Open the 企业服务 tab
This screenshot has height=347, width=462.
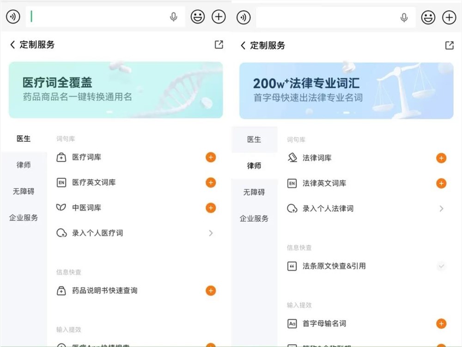23,217
